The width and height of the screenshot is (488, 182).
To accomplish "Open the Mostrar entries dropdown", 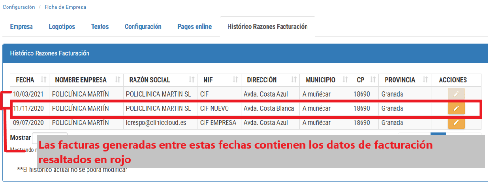I will (x=50, y=137).
